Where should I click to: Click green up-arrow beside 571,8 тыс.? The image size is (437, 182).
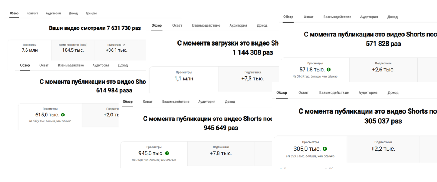[x=328, y=70]
